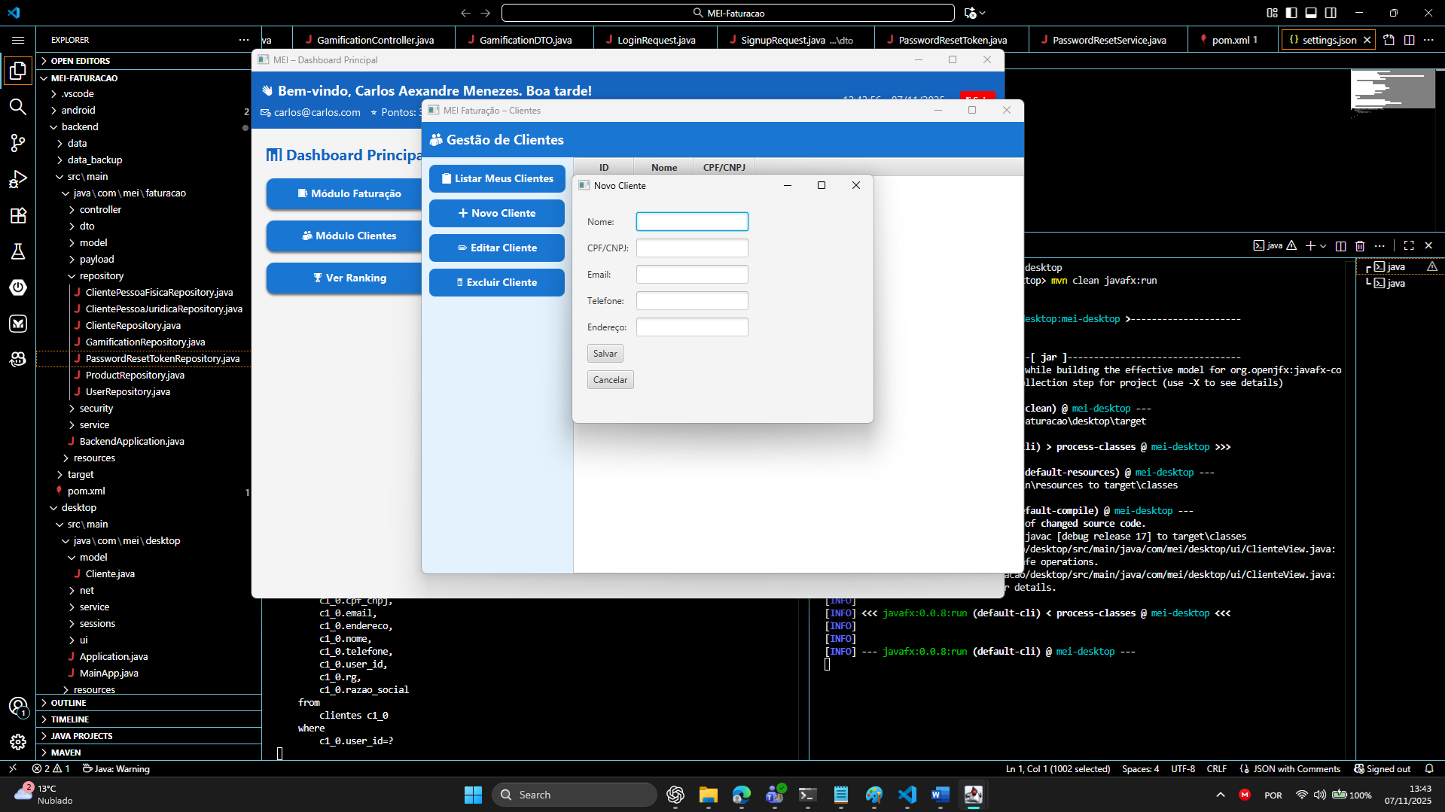Open new terminal launch profile dropdown
1445x812 pixels.
pos(1323,245)
